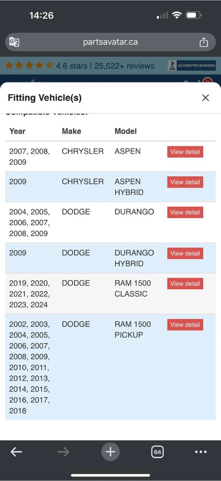
Task: Tap the forward arrow in bottom toolbar
Action: pyautogui.click(x=63, y=452)
